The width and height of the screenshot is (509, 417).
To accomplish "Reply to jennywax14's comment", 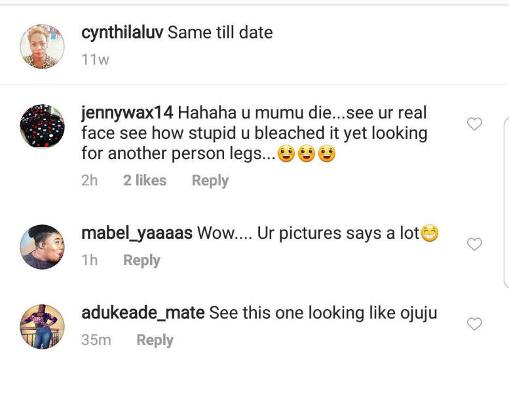I will (x=210, y=181).
